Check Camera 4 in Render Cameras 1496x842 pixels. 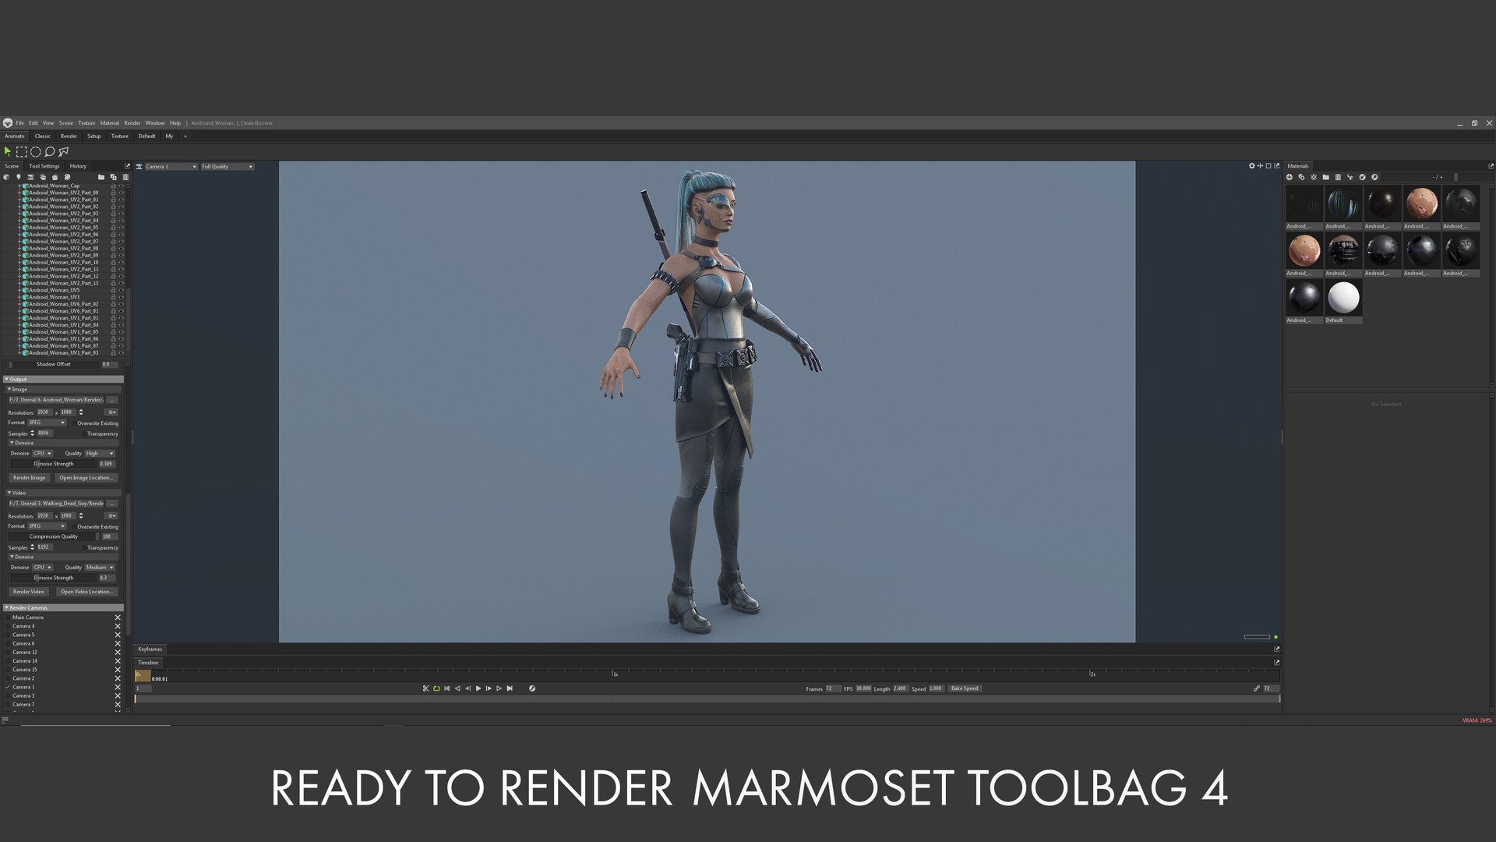[8, 626]
